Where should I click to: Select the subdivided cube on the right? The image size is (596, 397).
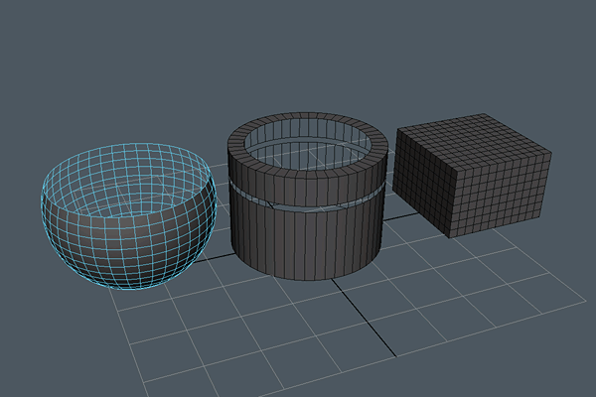tap(472, 179)
